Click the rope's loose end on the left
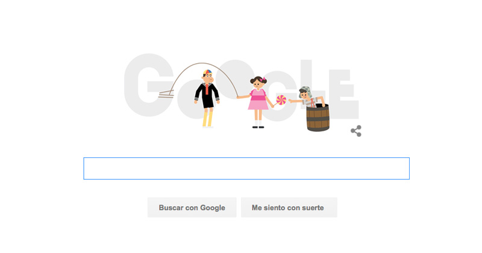Viewport: 482px width, 253px height. point(166,94)
